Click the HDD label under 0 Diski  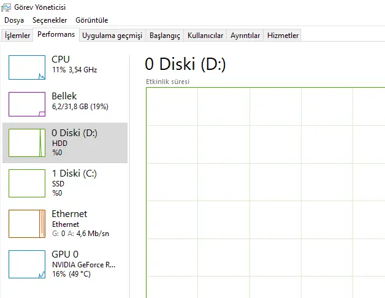pos(59,143)
